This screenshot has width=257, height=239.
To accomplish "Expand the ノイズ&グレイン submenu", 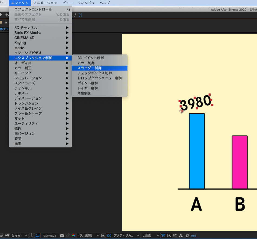I will pos(40,109).
